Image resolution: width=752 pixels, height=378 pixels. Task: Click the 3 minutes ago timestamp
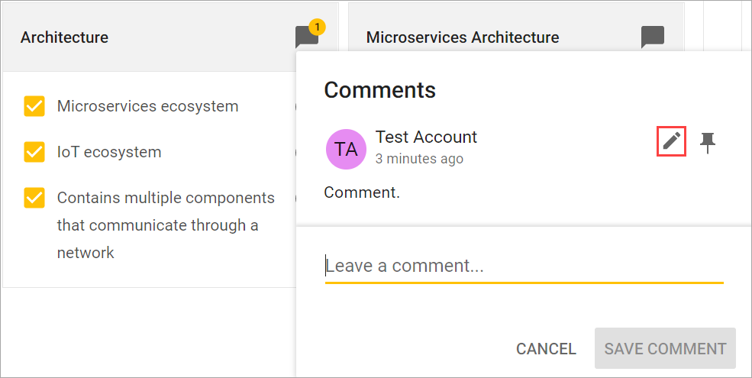(419, 160)
